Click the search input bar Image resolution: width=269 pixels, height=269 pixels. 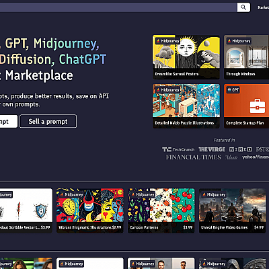[x=118, y=7]
